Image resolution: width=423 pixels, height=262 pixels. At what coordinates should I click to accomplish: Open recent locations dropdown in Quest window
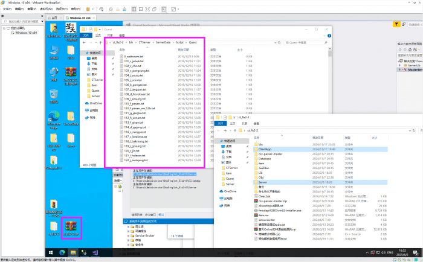point(95,43)
